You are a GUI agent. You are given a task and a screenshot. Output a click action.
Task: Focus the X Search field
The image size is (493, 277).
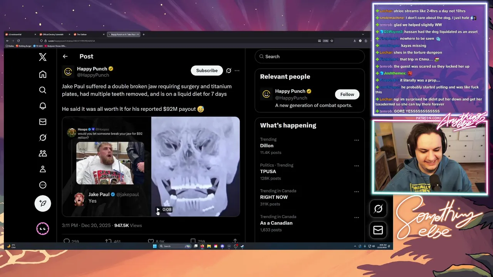coord(310,57)
